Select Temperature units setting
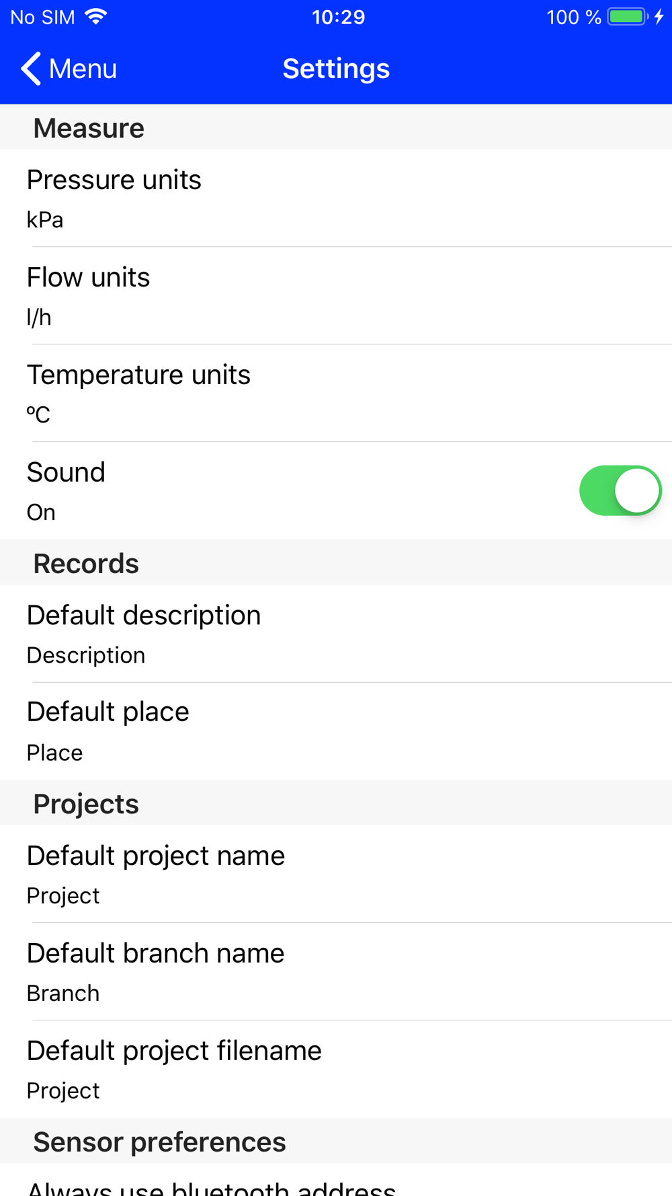 click(x=336, y=394)
